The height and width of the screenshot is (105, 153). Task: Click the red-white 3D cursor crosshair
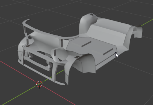(x=39, y=84)
